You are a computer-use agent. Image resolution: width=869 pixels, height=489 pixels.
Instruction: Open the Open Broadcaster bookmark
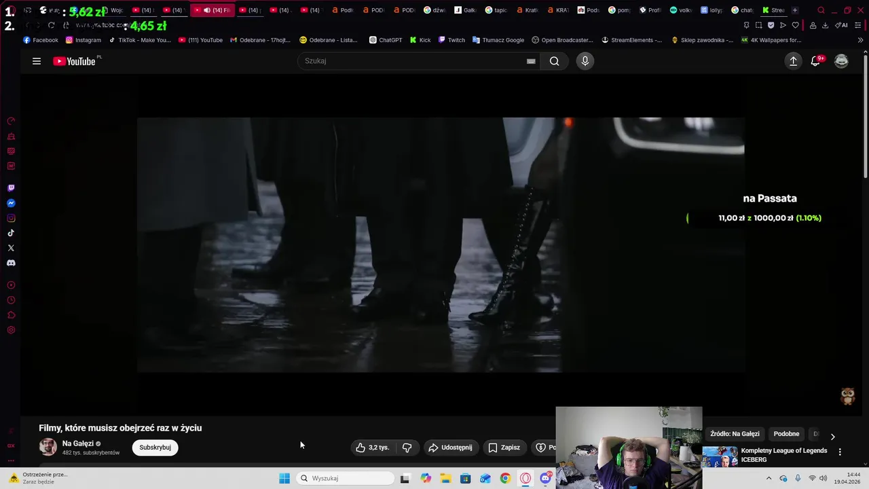(562, 40)
